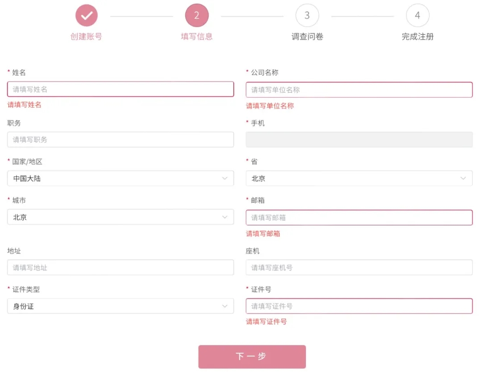Click the 完成注册 step label

[417, 37]
